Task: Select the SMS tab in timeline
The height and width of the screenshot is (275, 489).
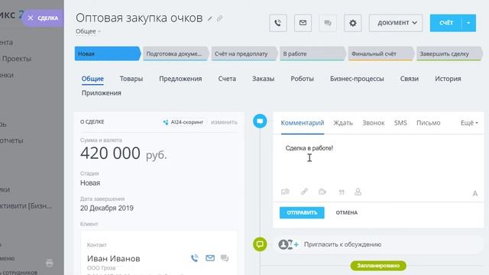Action: point(400,123)
